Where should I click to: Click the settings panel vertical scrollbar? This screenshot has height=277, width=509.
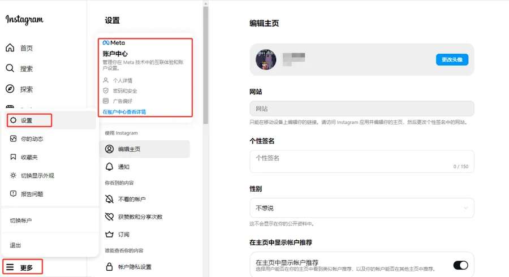point(205,65)
